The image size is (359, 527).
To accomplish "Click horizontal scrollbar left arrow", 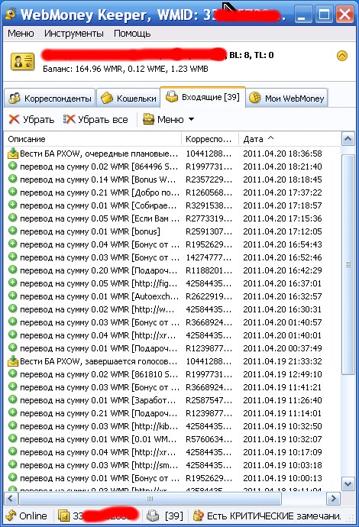I will (11, 498).
